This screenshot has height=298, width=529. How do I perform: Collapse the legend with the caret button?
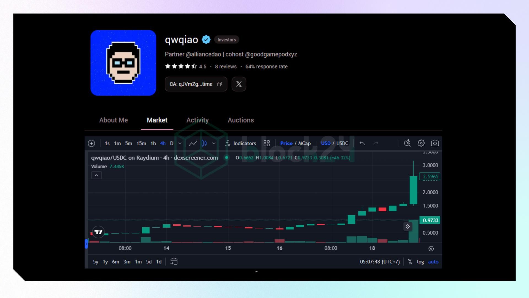point(96,175)
